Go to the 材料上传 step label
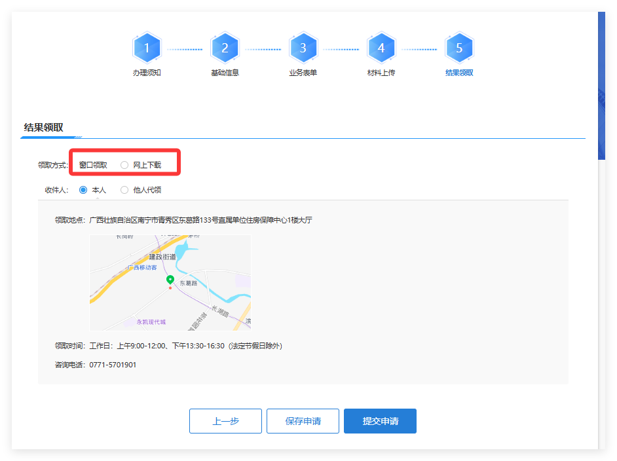This screenshot has width=617, height=461. coord(381,73)
